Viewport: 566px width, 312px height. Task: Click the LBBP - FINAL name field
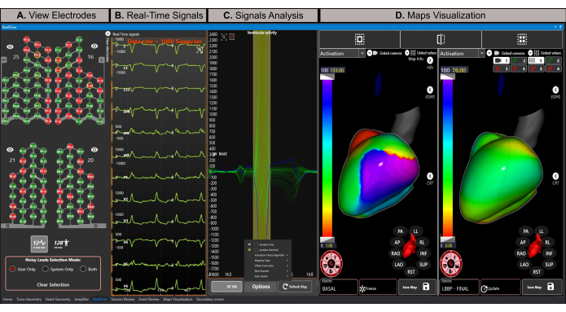click(x=459, y=288)
